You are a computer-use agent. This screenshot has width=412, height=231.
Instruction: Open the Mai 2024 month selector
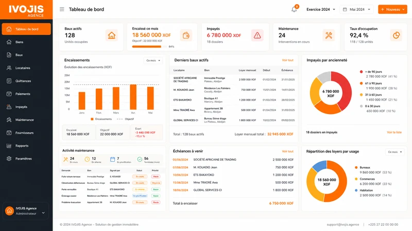(x=356, y=9)
